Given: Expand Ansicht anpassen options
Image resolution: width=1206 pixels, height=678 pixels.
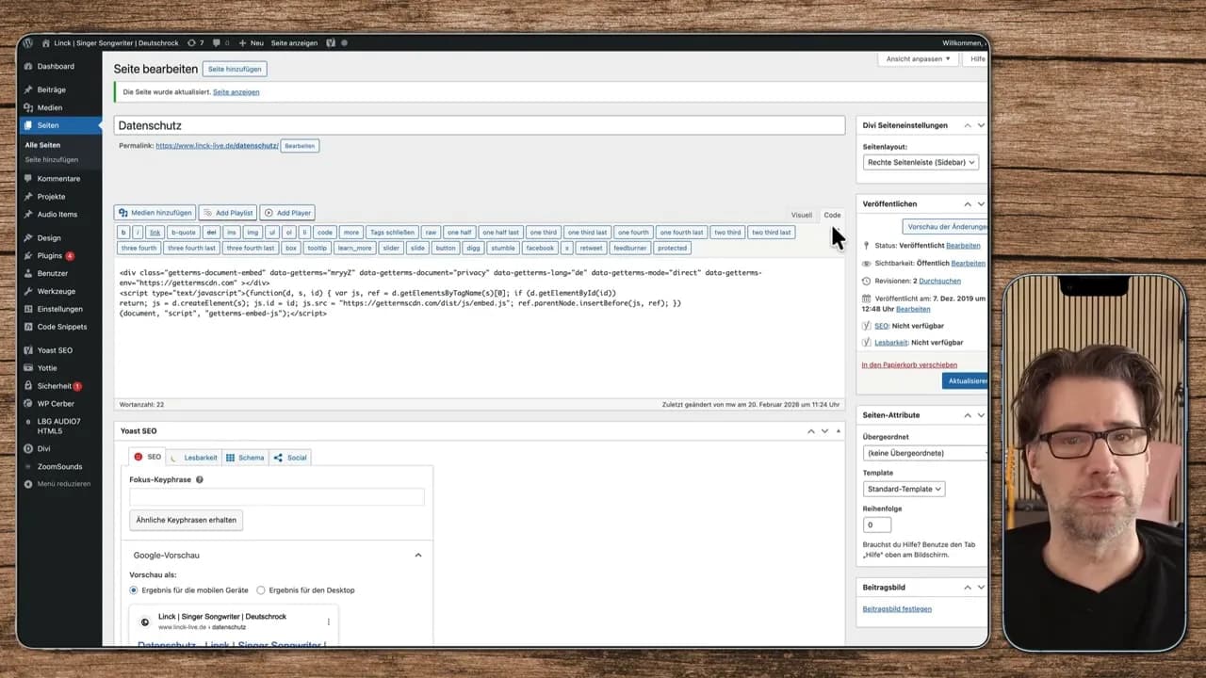Looking at the screenshot, I should tap(919, 58).
